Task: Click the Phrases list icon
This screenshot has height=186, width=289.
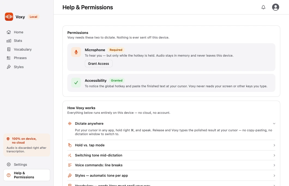Action: tap(9, 58)
